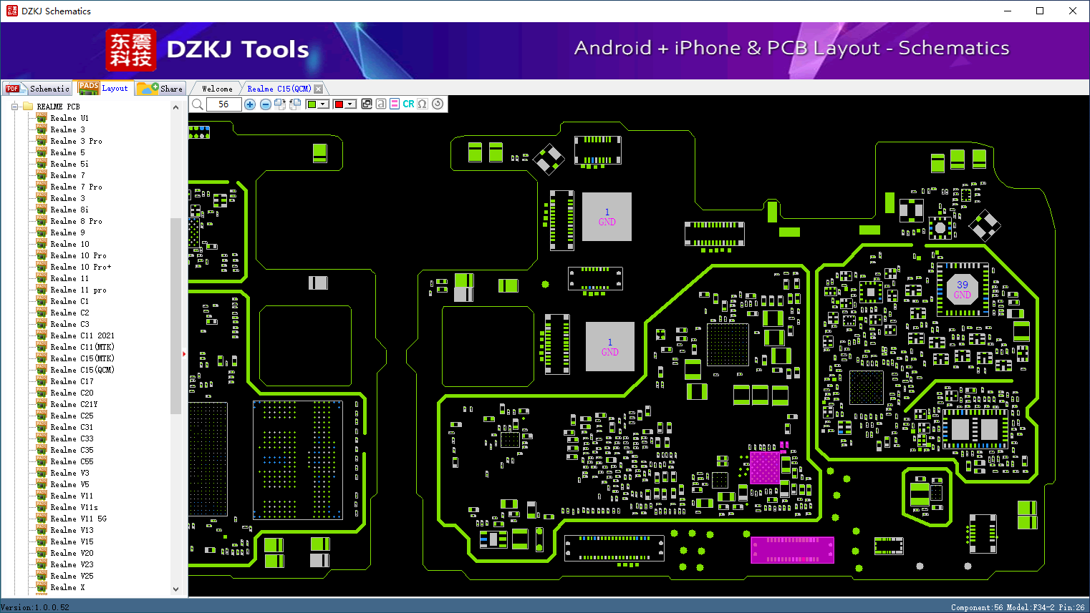Open Realme 8 Pro in the tree

(76, 221)
